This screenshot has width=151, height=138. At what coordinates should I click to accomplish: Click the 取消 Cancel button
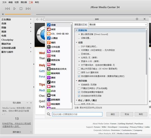[x=127, y=114]
